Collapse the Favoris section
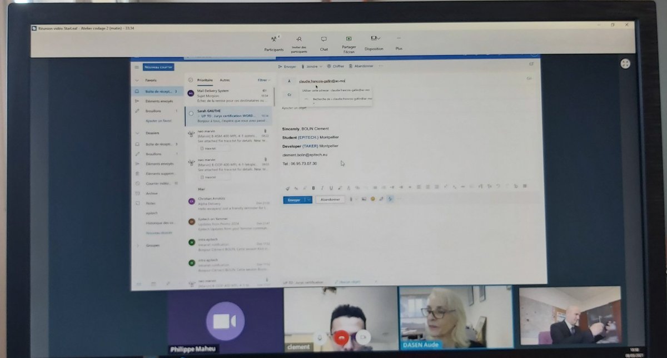Screen dimensions: 667x358 click(x=138, y=80)
